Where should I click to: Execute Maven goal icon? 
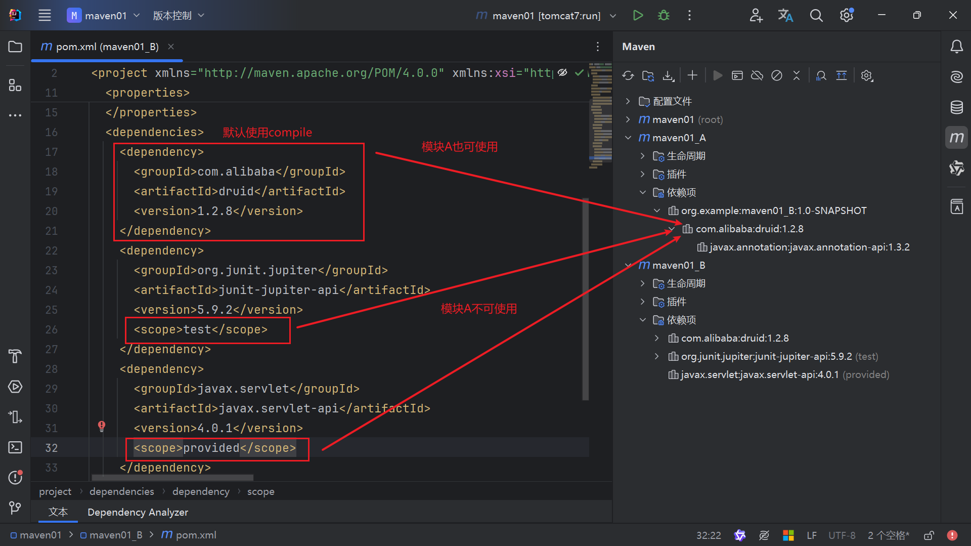[737, 75]
